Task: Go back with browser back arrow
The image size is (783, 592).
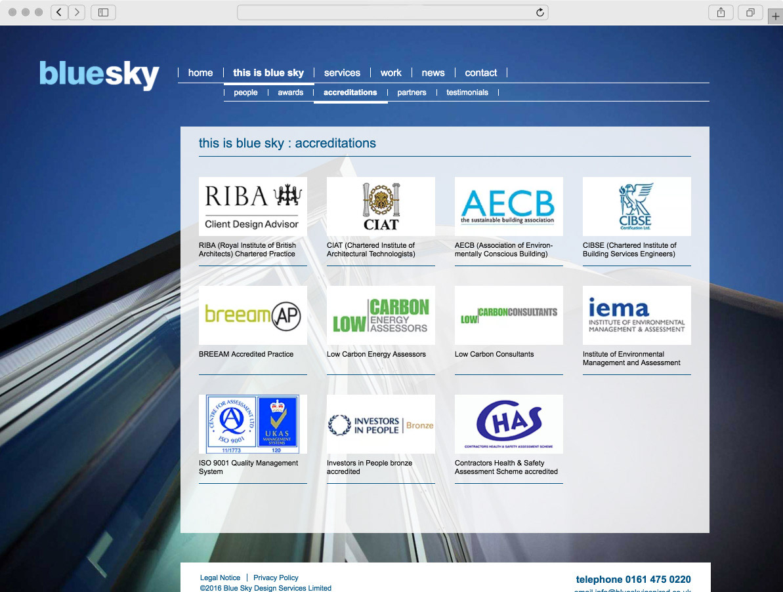Action: point(59,12)
